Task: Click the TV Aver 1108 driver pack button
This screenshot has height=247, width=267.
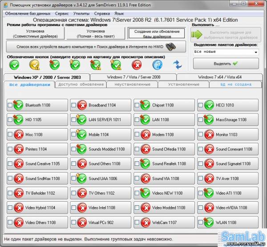Action: [228, 178]
